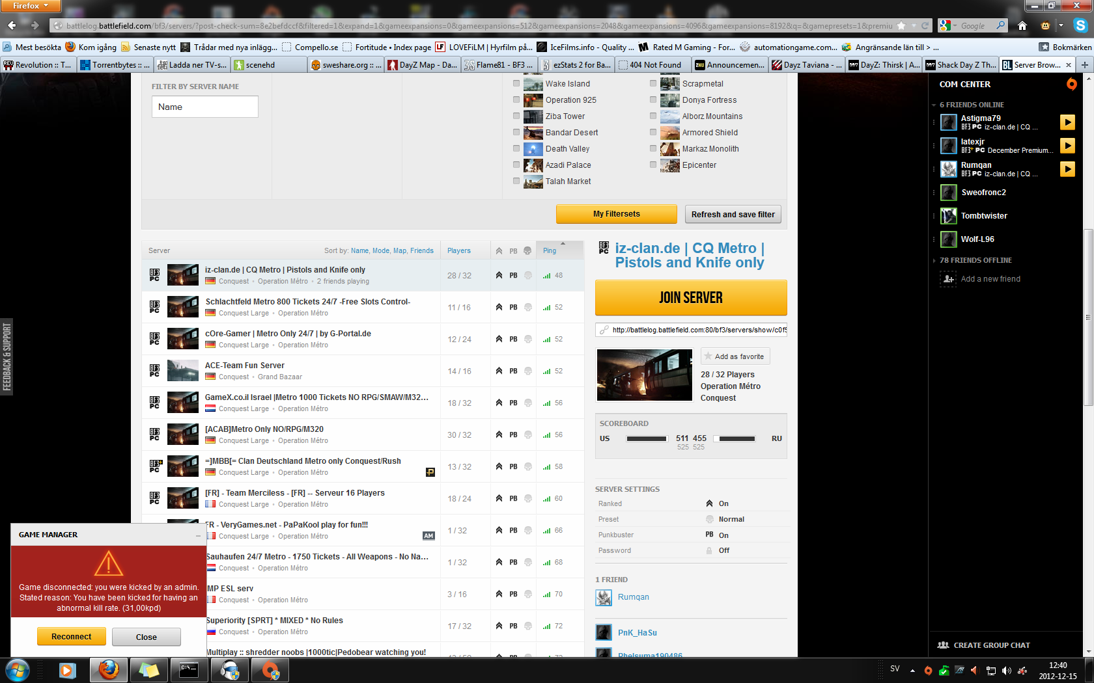This screenshot has height=683, width=1094.
Task: Toggle Death Valley map checkbox
Action: (516, 148)
